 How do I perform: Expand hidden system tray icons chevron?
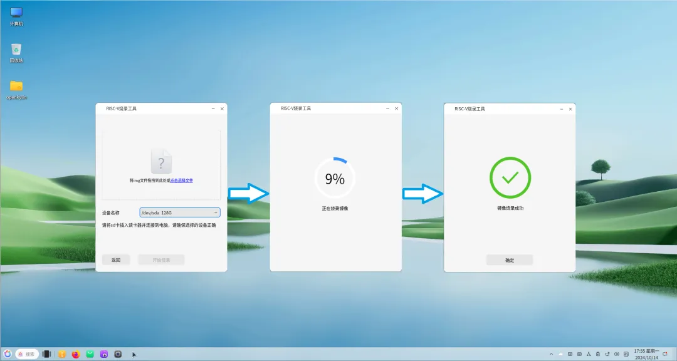(550, 354)
